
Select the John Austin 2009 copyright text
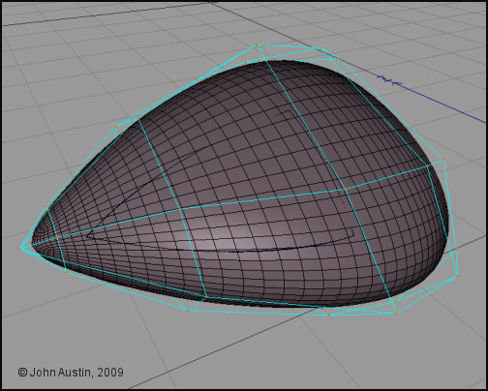[71, 373]
